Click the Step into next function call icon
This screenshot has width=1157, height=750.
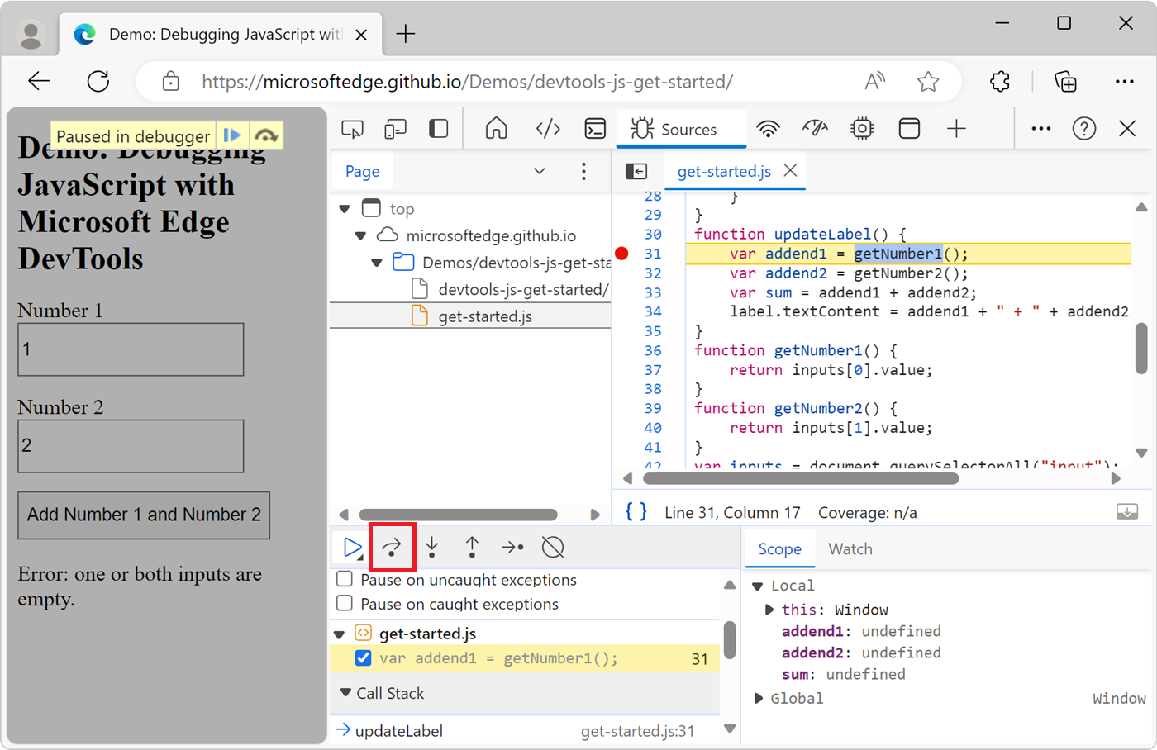(x=431, y=547)
